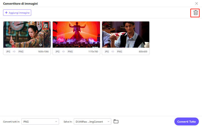The width and height of the screenshot is (202, 127).
Task: Open the output folder icon
Action: (116, 121)
